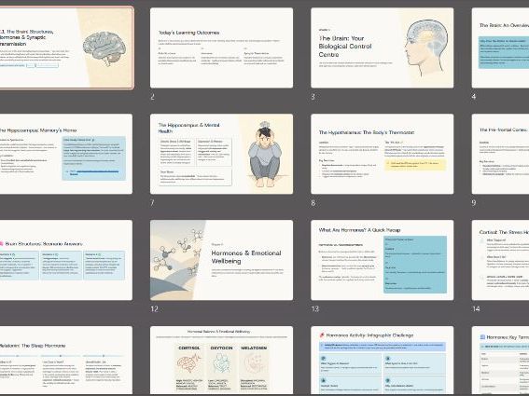Open The Pre-frontal Cortex slide thumbnail

tap(500, 154)
